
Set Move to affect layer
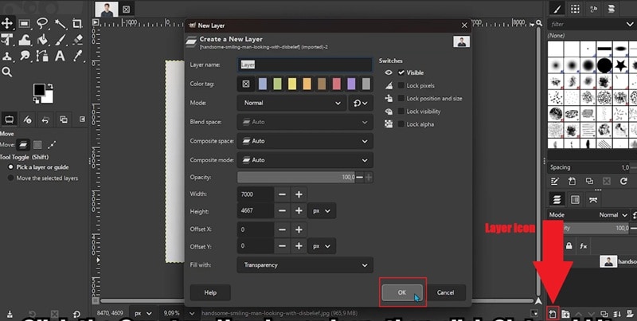coord(24,144)
